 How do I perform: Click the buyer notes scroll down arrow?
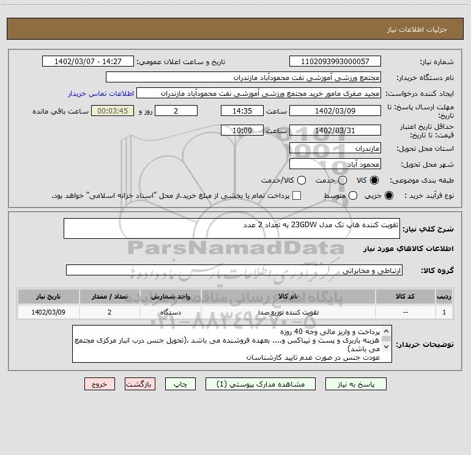(x=387, y=347)
